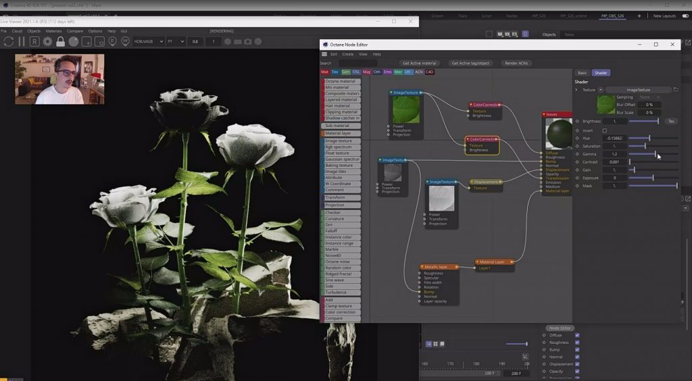Uncheck the Diffuse checkbox in Node Editor list
692x381 pixels.
577,335
